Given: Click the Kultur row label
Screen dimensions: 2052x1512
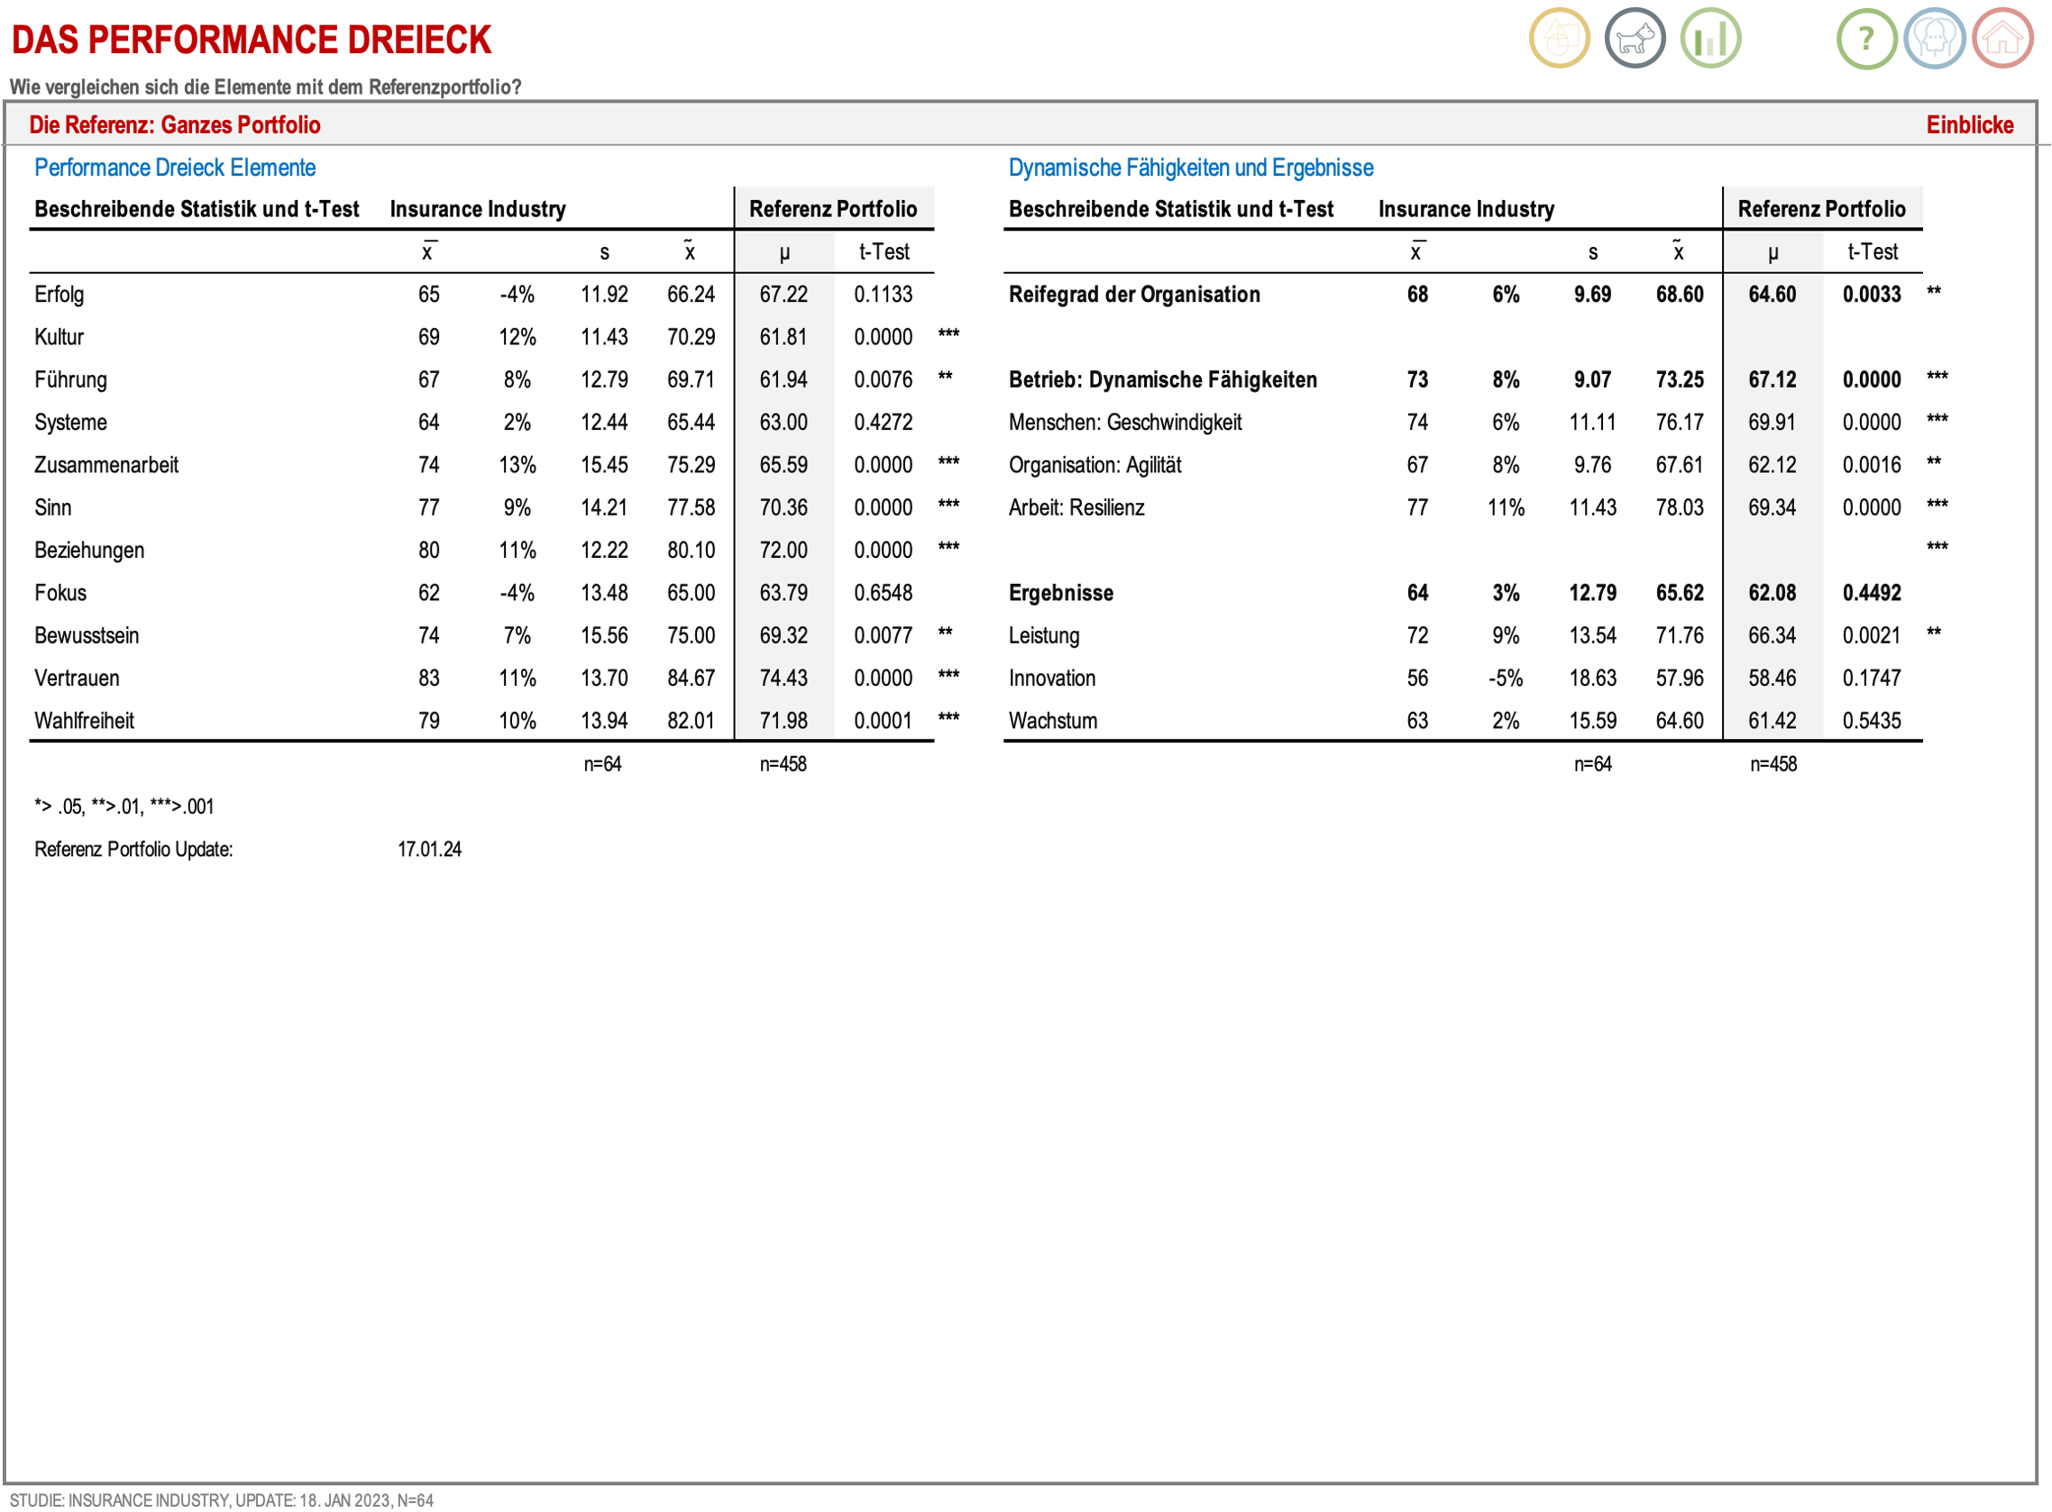Looking at the screenshot, I should tap(60, 337).
